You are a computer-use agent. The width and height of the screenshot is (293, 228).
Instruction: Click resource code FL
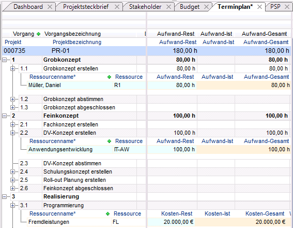pos(116,222)
